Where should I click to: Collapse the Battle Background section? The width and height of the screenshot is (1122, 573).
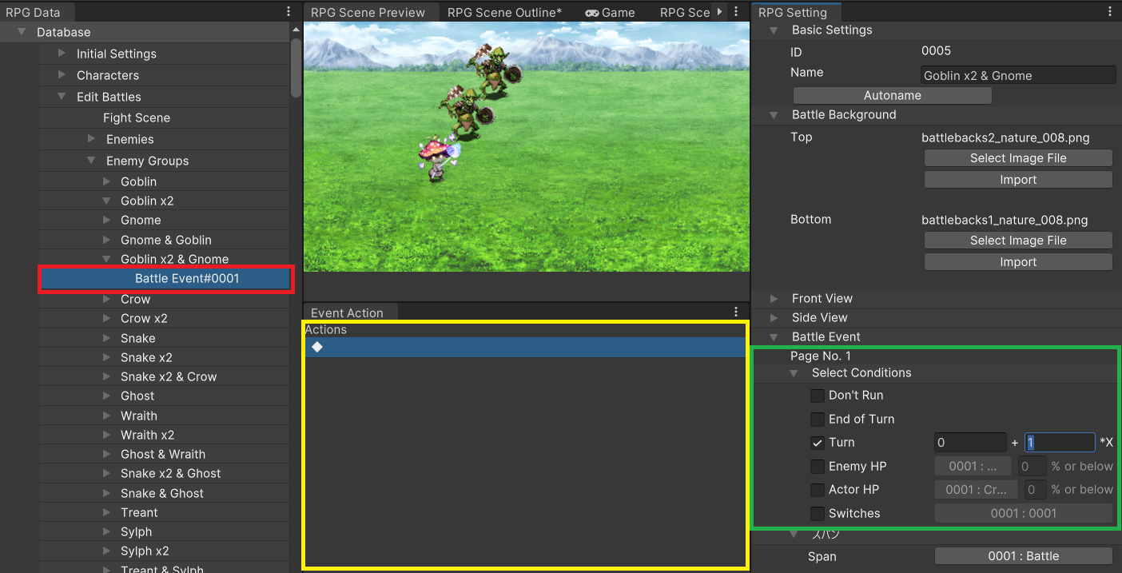[774, 115]
